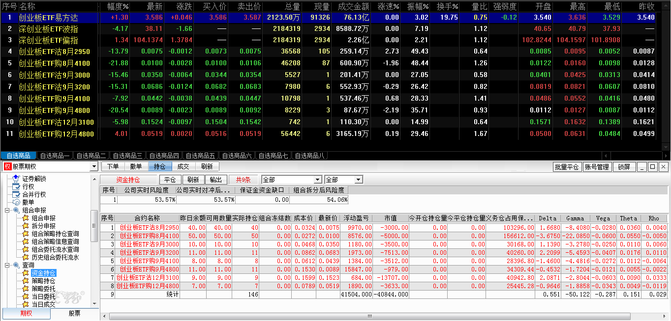Click the magnifier icon beside 查询
Screen dimensions: 671x321
click(x=16, y=265)
